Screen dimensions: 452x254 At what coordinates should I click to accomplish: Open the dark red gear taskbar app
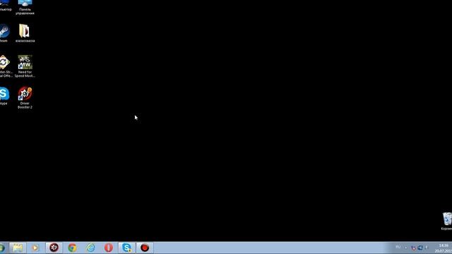click(54, 248)
